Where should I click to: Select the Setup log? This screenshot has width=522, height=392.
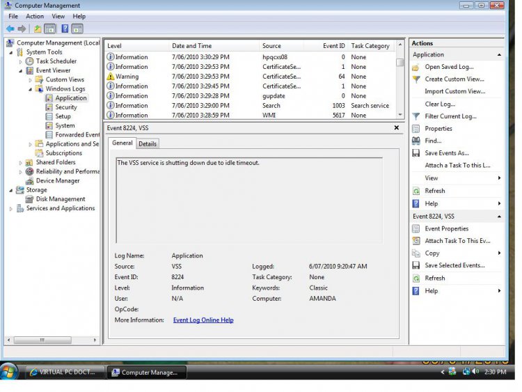[x=63, y=116]
